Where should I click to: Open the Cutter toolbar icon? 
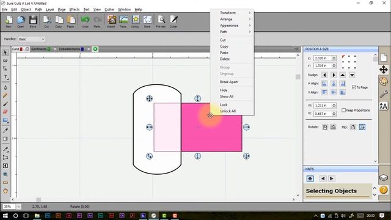174,21
